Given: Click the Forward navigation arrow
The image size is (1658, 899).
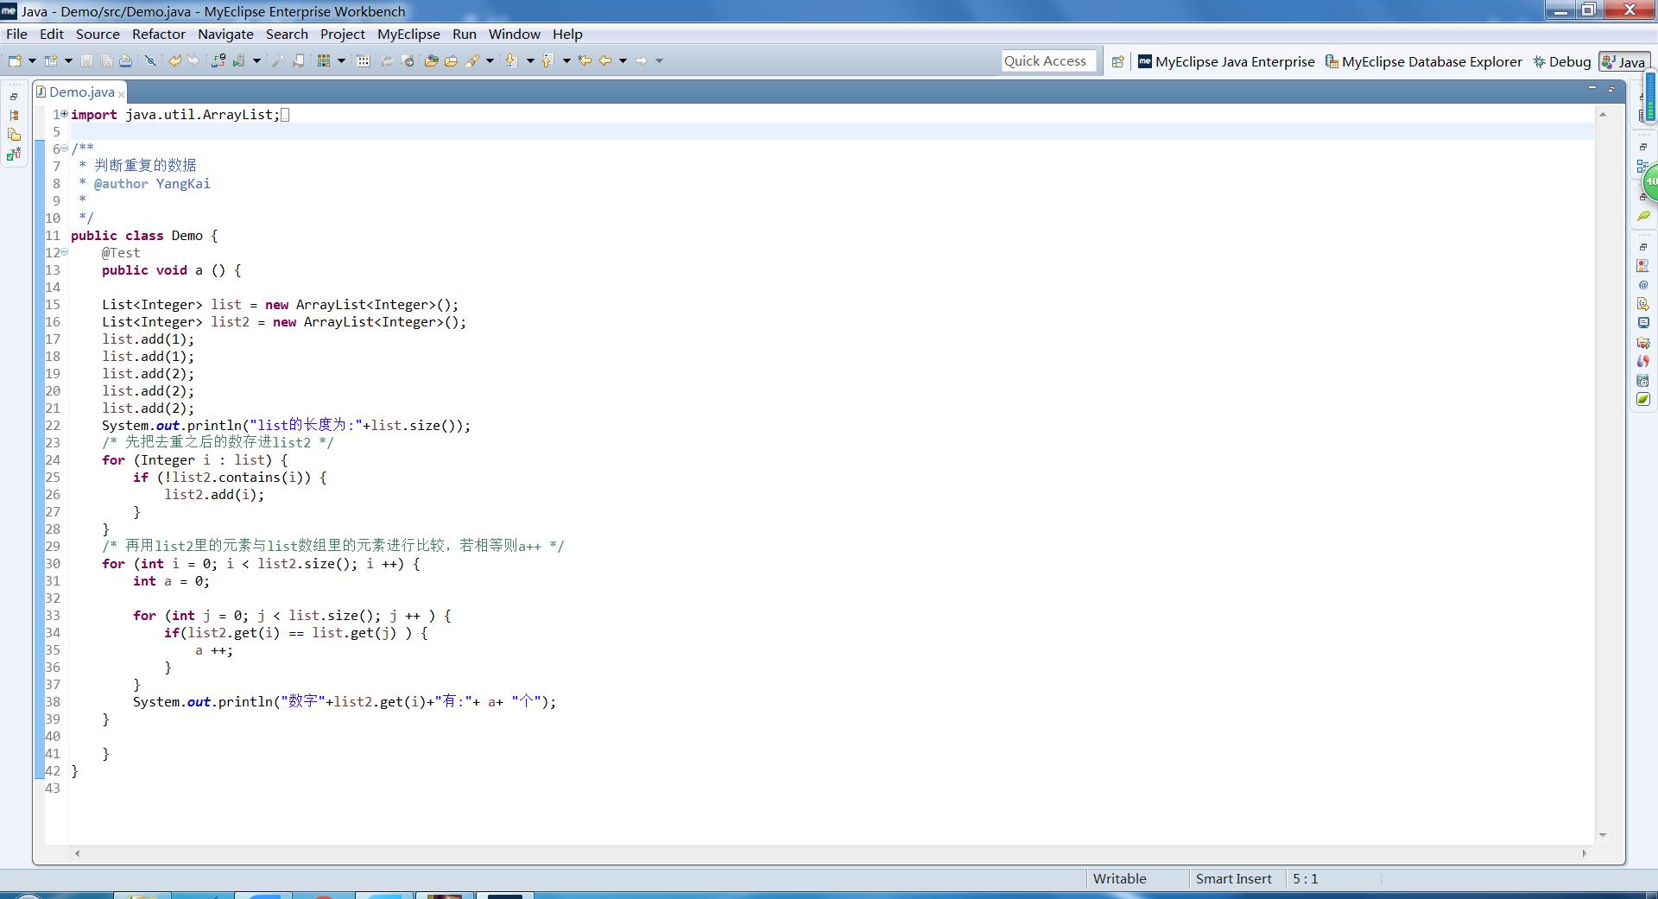Looking at the screenshot, I should pyautogui.click(x=641, y=60).
